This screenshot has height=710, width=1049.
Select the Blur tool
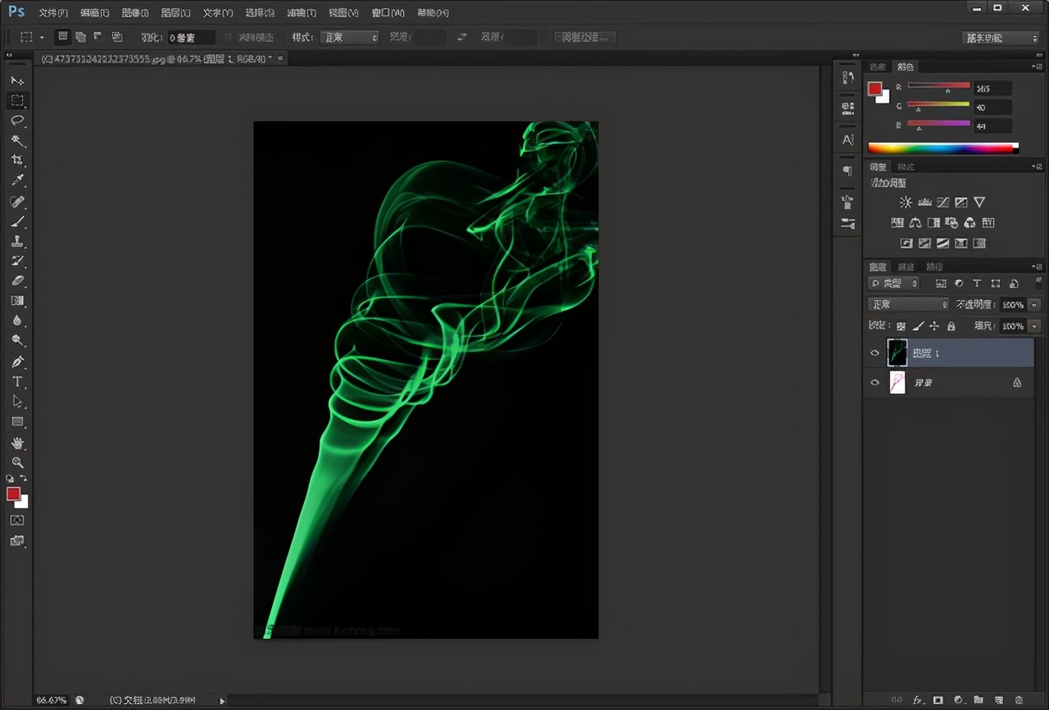16,321
